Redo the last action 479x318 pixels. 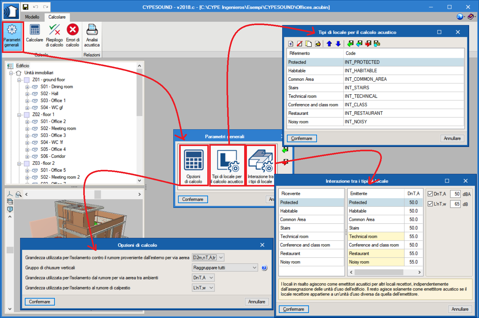(46, 7)
